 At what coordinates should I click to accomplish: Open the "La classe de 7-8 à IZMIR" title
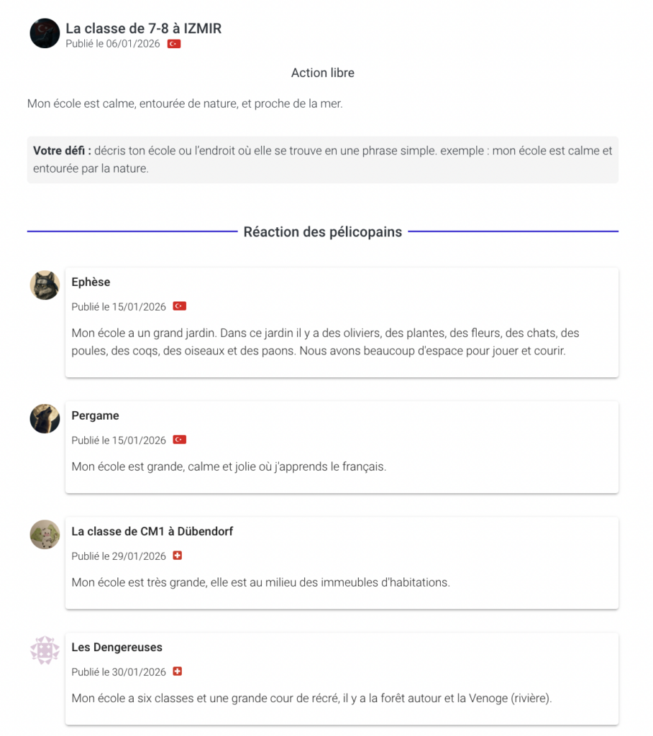[x=143, y=29]
